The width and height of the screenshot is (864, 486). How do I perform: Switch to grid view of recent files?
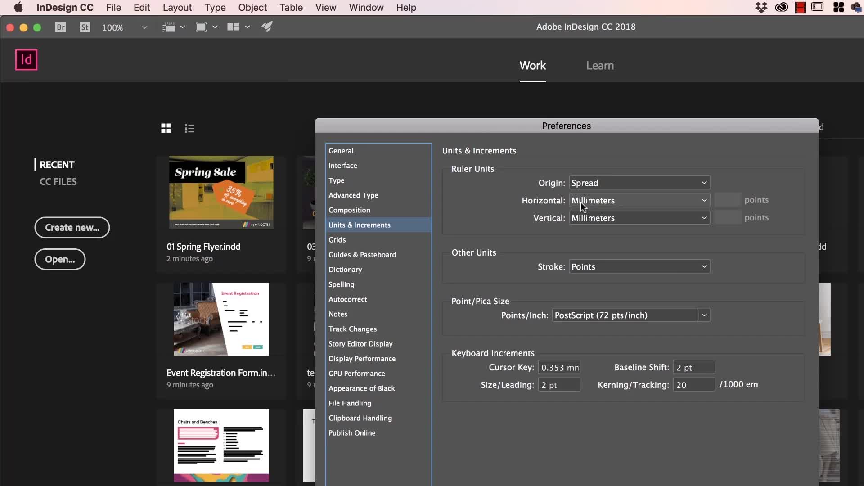166,129
